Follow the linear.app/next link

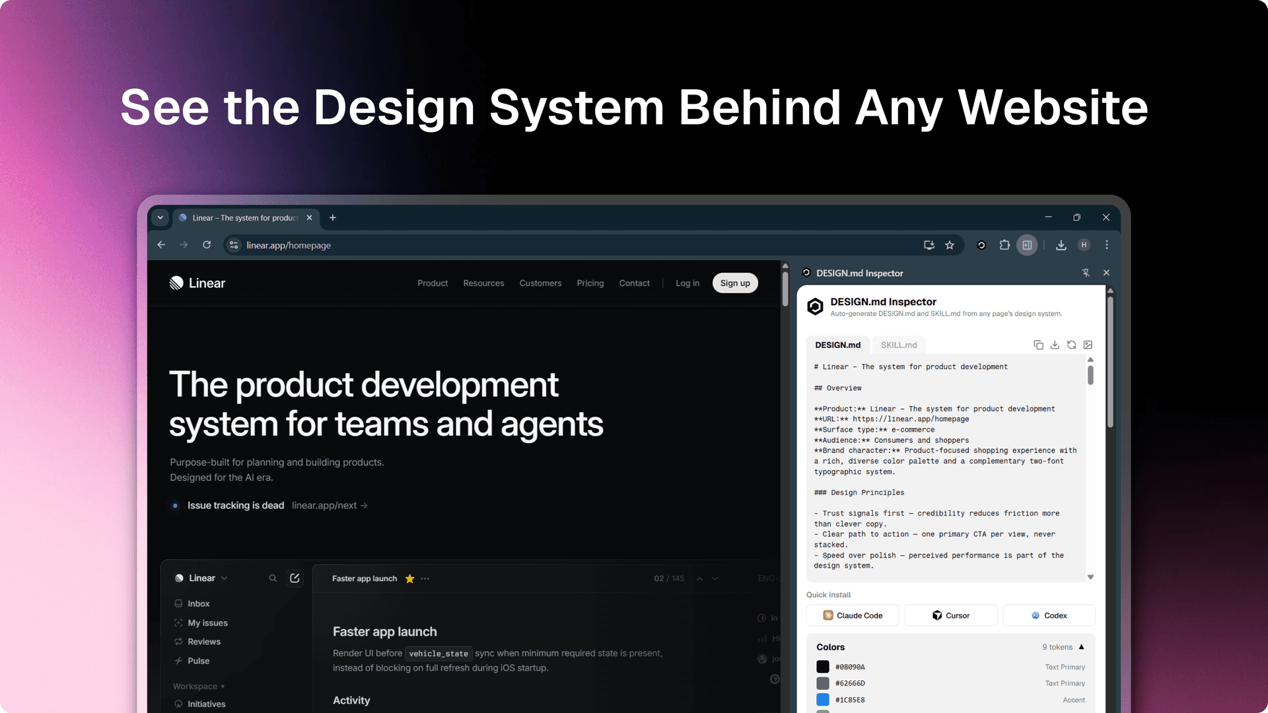point(330,506)
